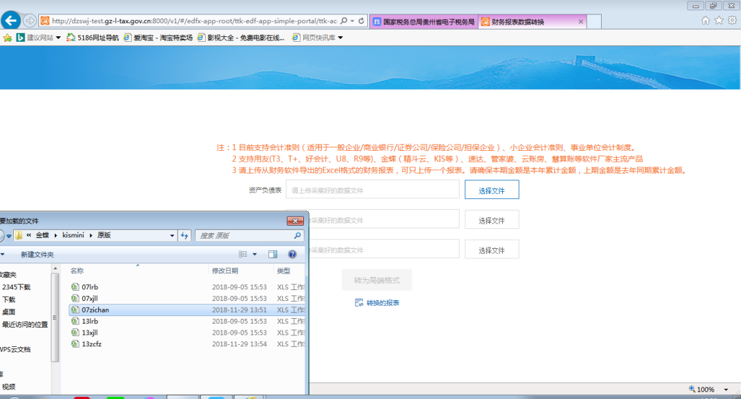Screen dimensions: 741x399
Task: Select the file 13lrb
Action: [90, 321]
